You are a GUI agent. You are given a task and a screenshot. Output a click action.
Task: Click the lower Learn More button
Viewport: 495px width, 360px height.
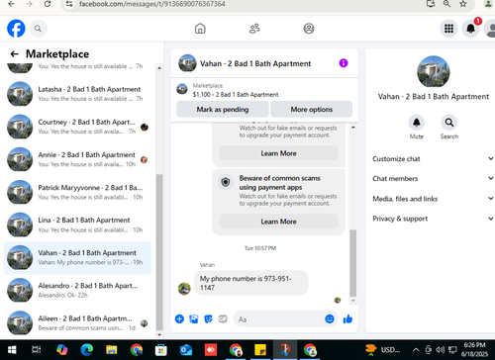coord(278,222)
